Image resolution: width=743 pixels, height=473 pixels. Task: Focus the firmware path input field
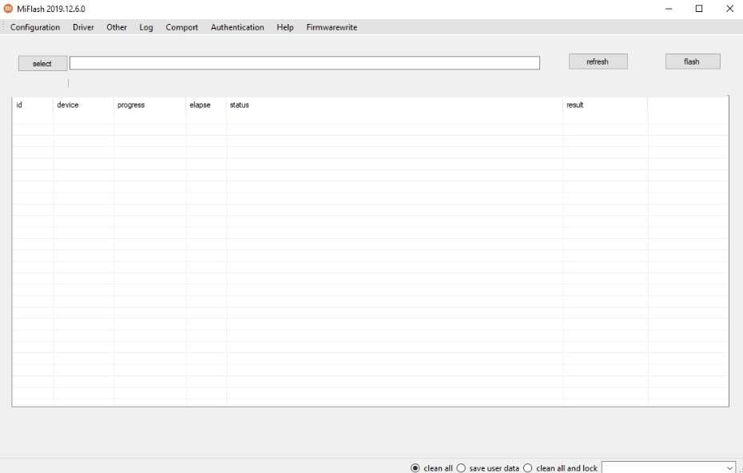(x=304, y=63)
